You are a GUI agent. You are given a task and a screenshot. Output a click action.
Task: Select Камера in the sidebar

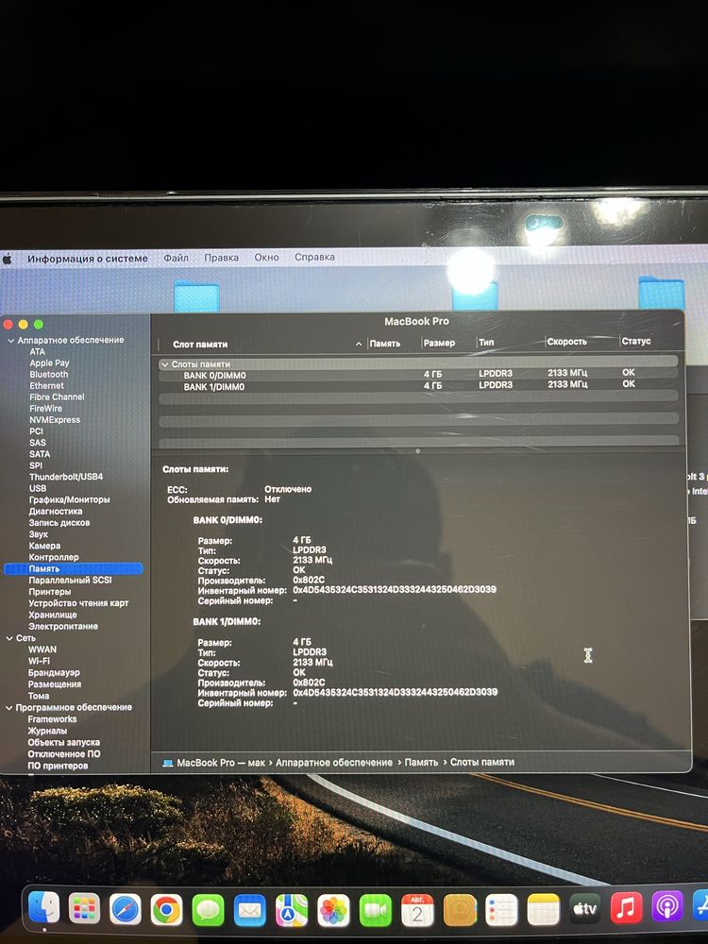point(44,546)
